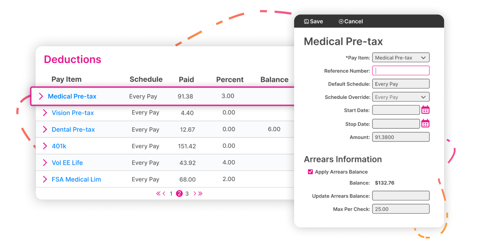
Task: Go to the next deductions page
Action: pyautogui.click(x=194, y=194)
